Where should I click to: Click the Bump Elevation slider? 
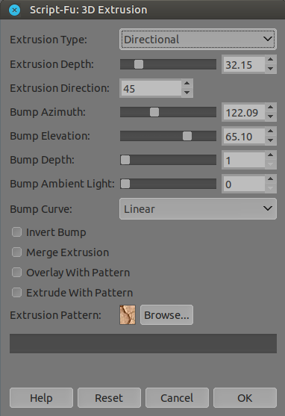point(168,136)
